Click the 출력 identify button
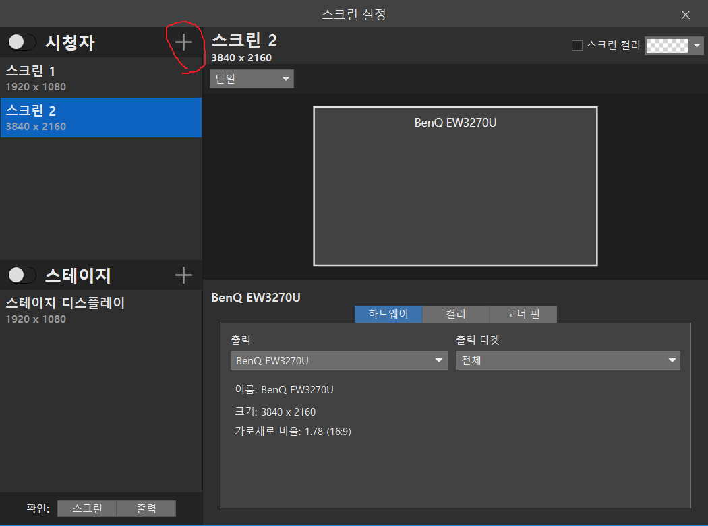708x526 pixels. click(146, 508)
